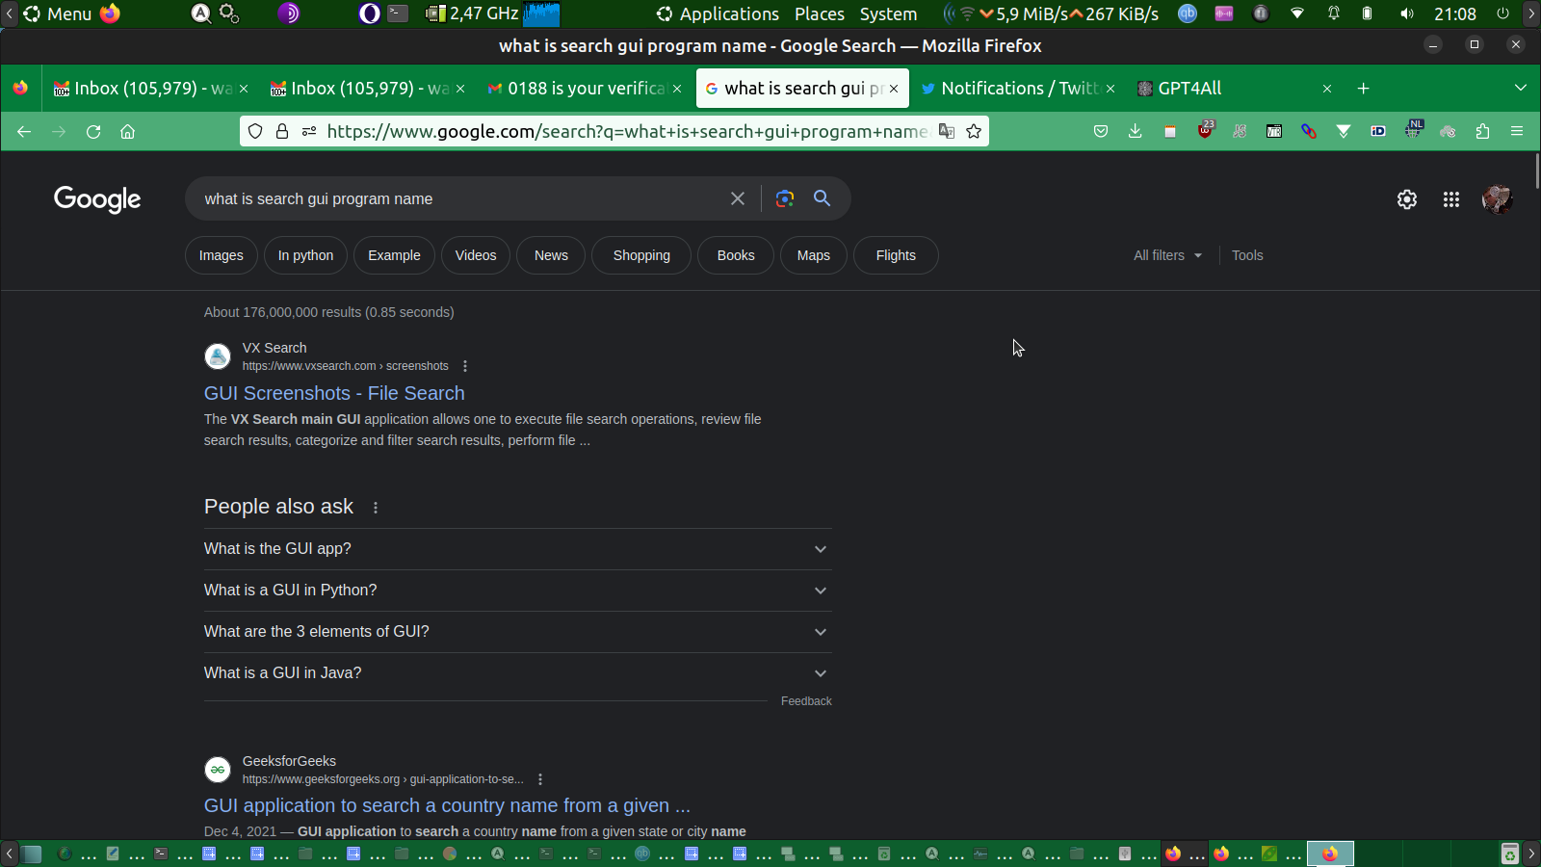Open "GUI Screenshots - File Search" result
Image resolution: width=1541 pixels, height=867 pixels.
point(334,393)
